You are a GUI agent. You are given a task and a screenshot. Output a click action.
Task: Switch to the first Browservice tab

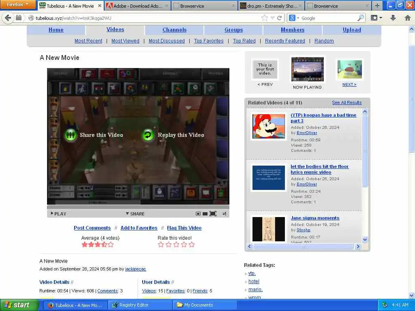(205, 6)
